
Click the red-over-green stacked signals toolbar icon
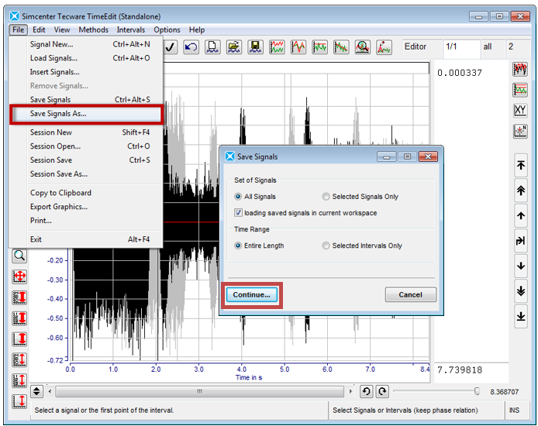tap(277, 47)
